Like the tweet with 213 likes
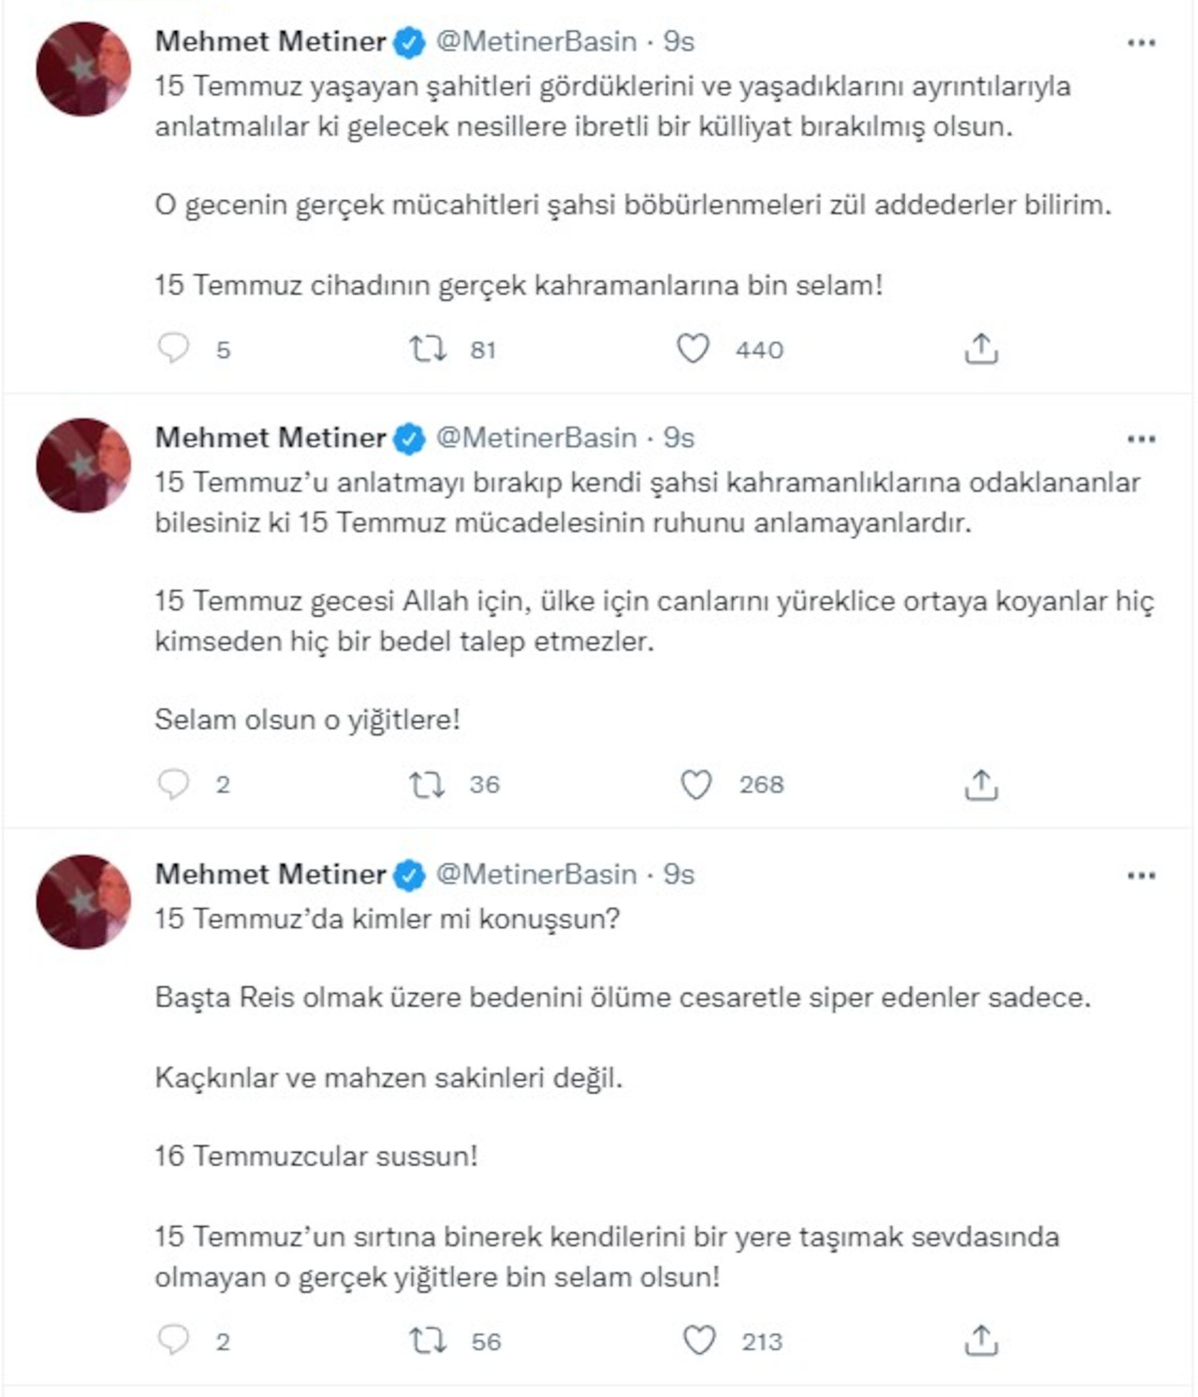1198x1397 pixels. tap(699, 1341)
